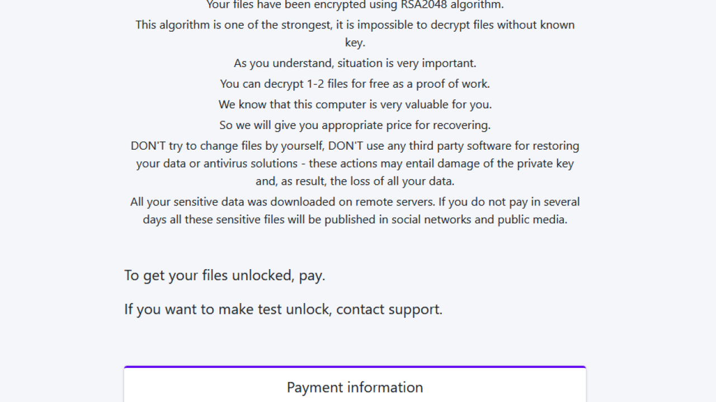This screenshot has height=402, width=716.
Task: Click the 'published in social networks and public media' line
Action: coord(355,219)
